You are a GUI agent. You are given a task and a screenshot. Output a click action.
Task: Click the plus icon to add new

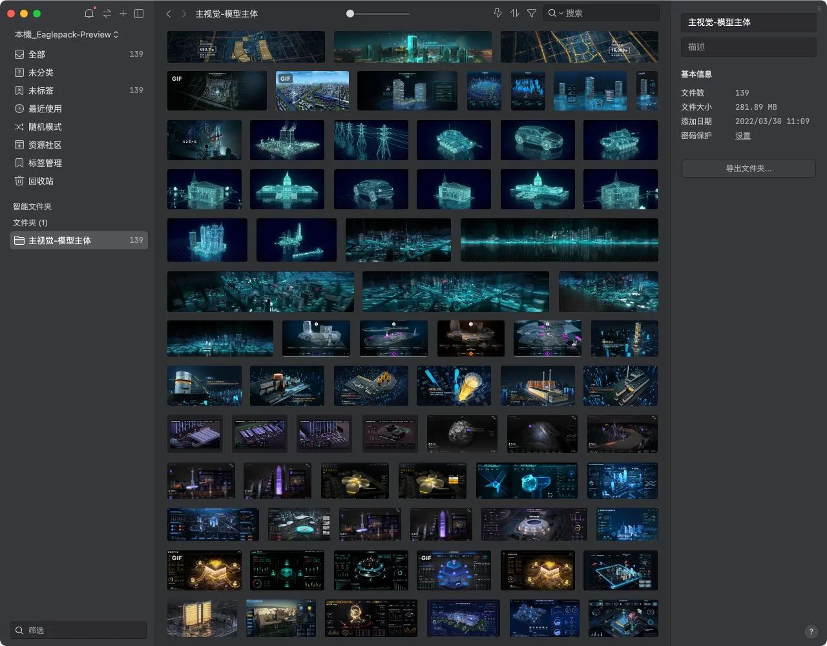[x=123, y=14]
